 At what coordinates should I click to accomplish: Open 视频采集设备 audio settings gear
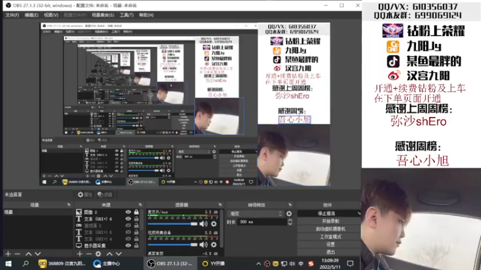pos(214,245)
